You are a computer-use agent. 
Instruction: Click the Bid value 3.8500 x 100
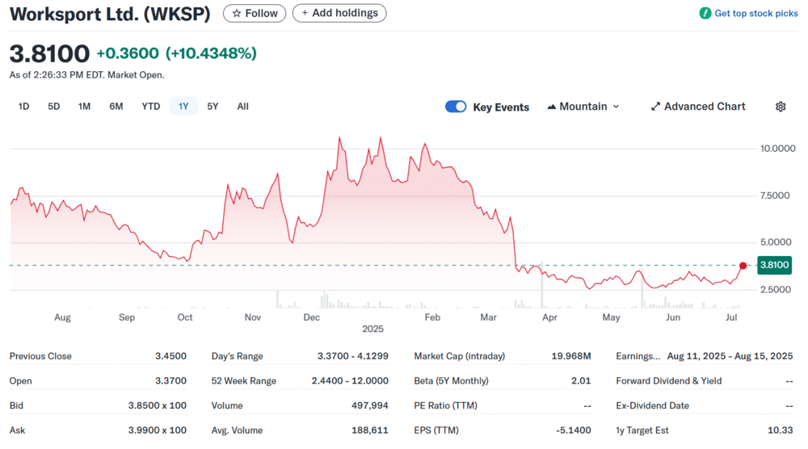point(158,405)
